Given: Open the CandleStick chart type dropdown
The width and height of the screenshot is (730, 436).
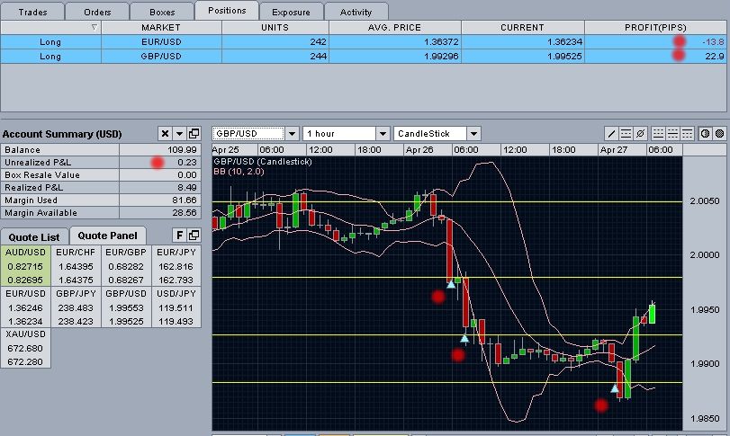Looking at the screenshot, I should 473,134.
